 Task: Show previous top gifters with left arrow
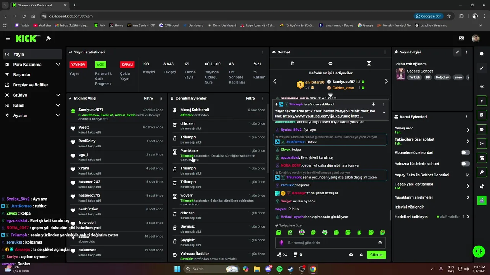pyautogui.click(x=274, y=81)
